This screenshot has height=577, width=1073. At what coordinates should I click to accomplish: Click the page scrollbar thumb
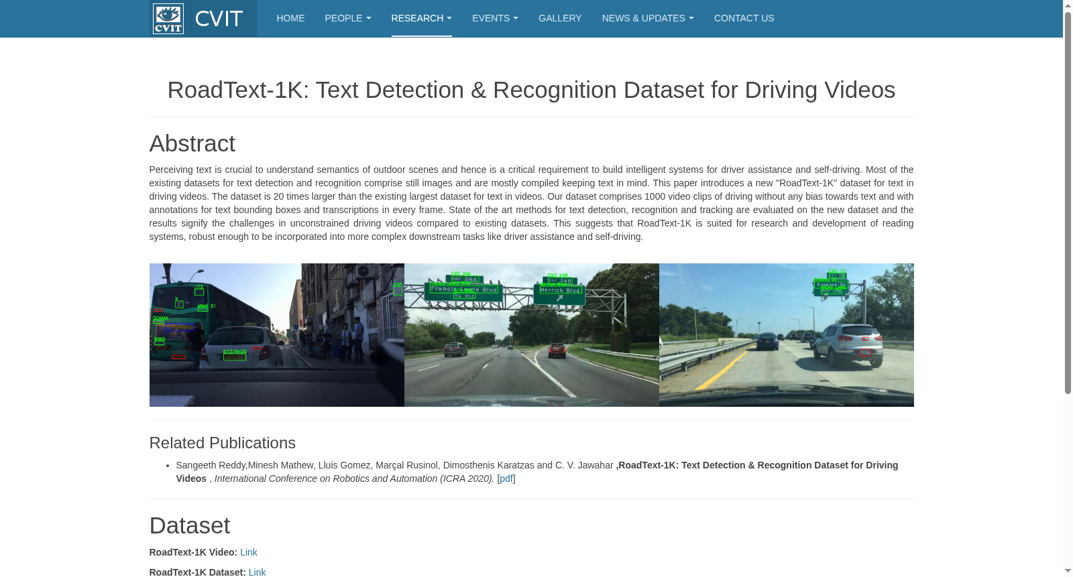[x=1068, y=203]
